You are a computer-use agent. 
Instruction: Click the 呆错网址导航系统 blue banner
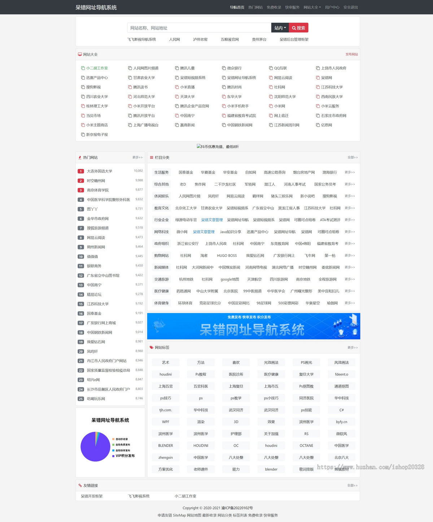pyautogui.click(x=254, y=326)
